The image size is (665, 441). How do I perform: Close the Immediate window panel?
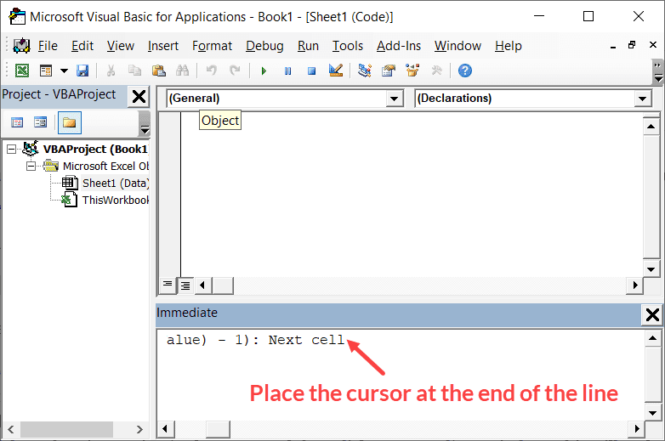coord(652,314)
